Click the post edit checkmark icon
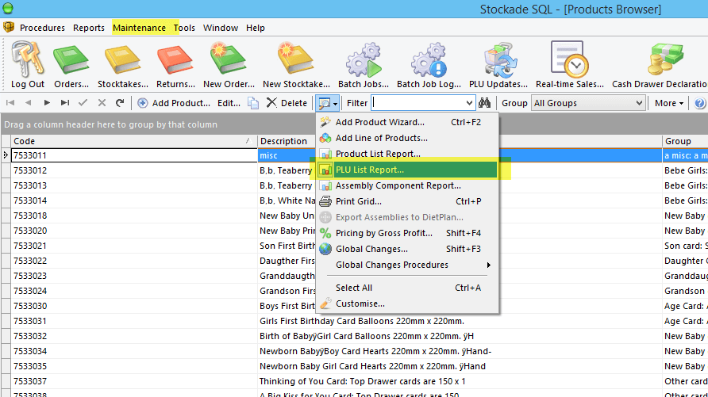708x397 pixels. pos(83,103)
